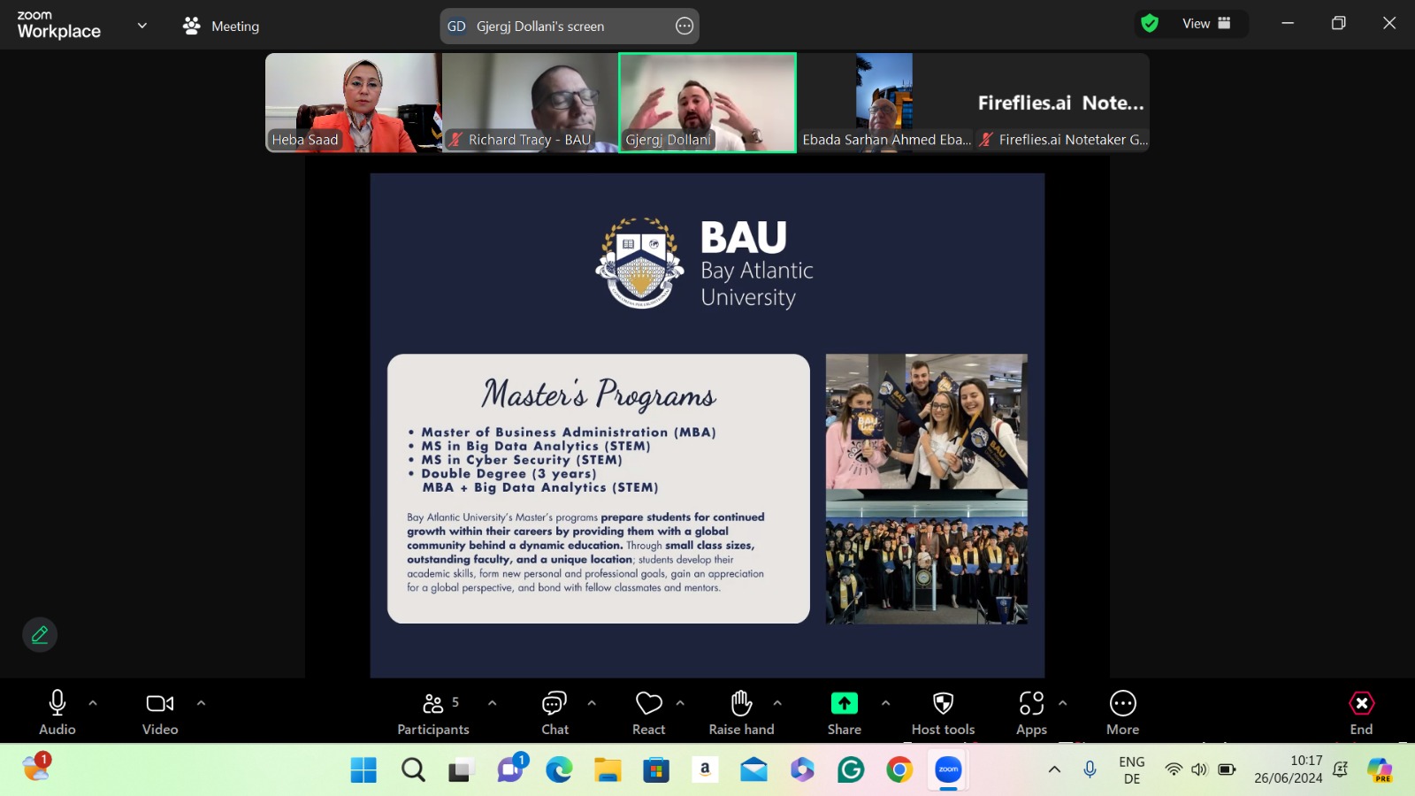Click the Meeting tab at top
This screenshot has width=1415, height=796.
221,26
